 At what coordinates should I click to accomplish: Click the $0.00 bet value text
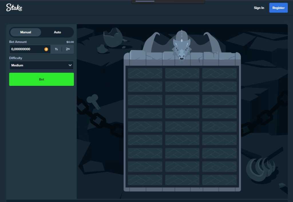pos(70,42)
